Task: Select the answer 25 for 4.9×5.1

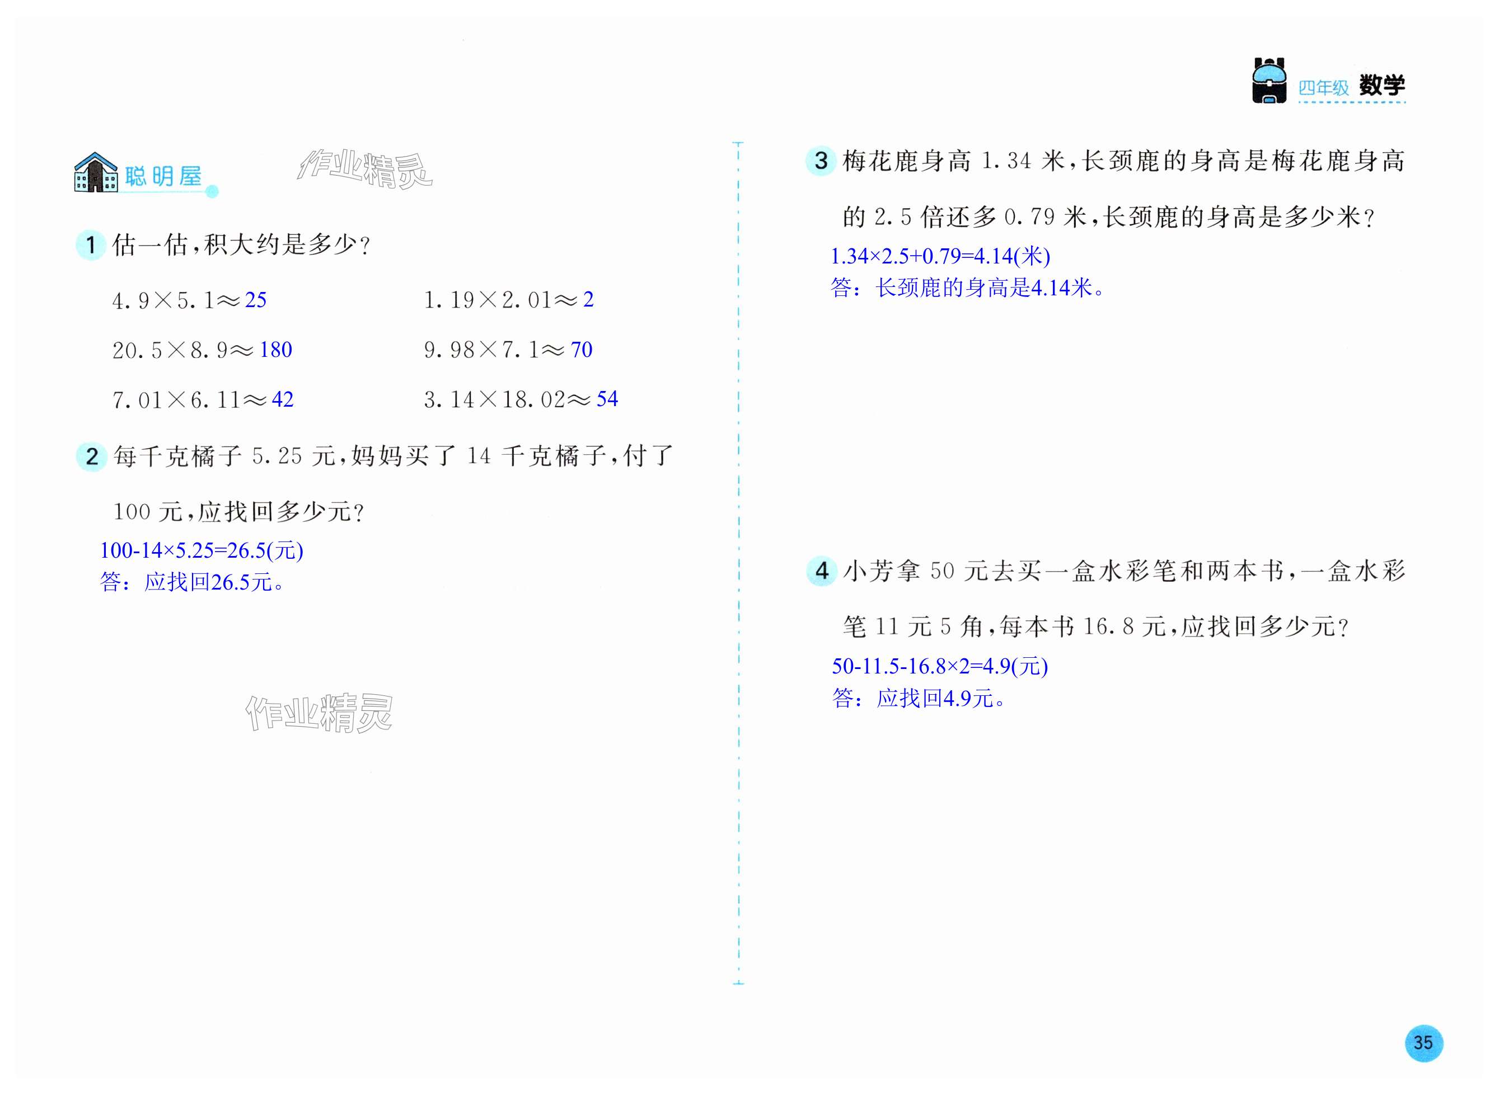Action: 256,300
